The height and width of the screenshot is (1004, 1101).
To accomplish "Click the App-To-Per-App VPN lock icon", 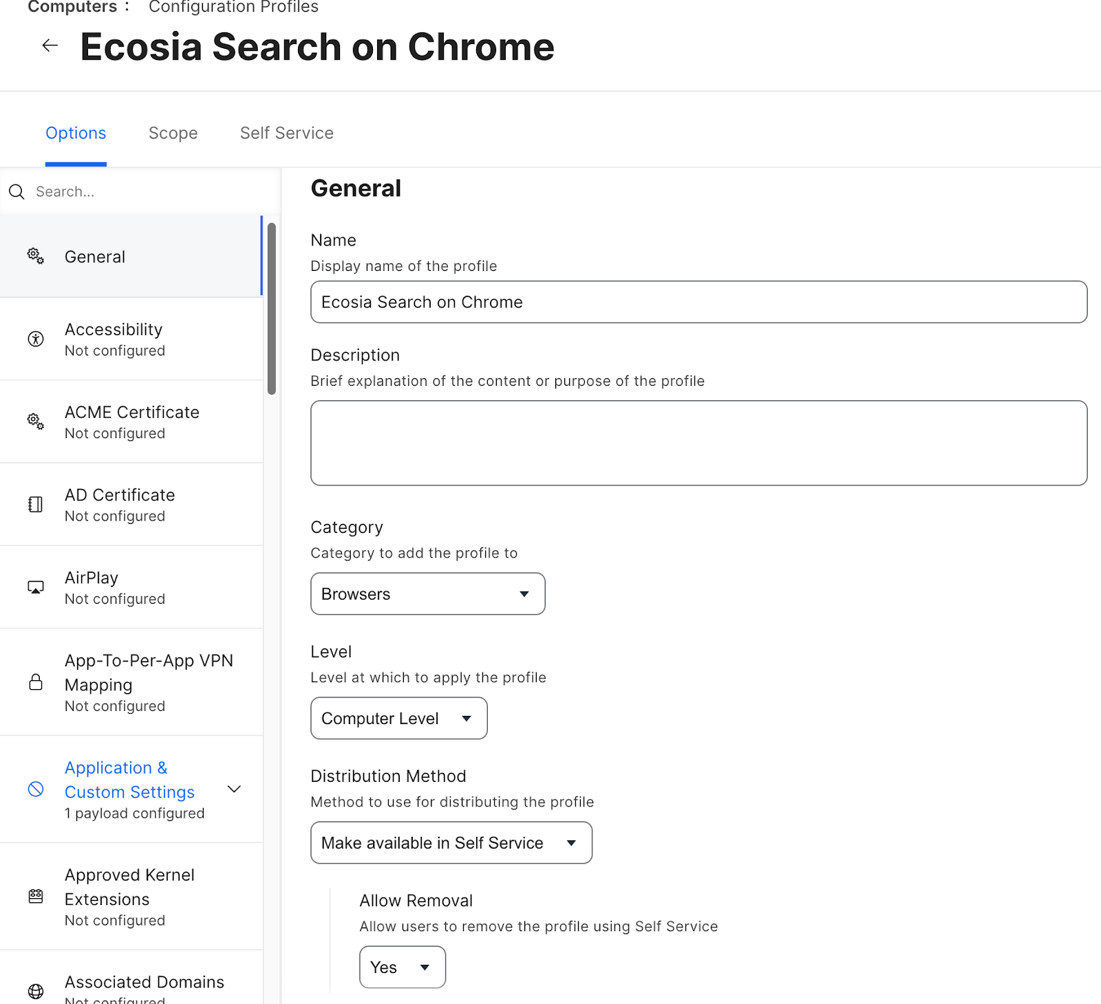I will pyautogui.click(x=36, y=682).
